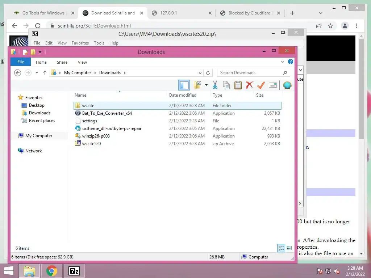The height and width of the screenshot is (278, 371).
Task: Expand the ribbon with the chevron
Action: tap(282, 62)
